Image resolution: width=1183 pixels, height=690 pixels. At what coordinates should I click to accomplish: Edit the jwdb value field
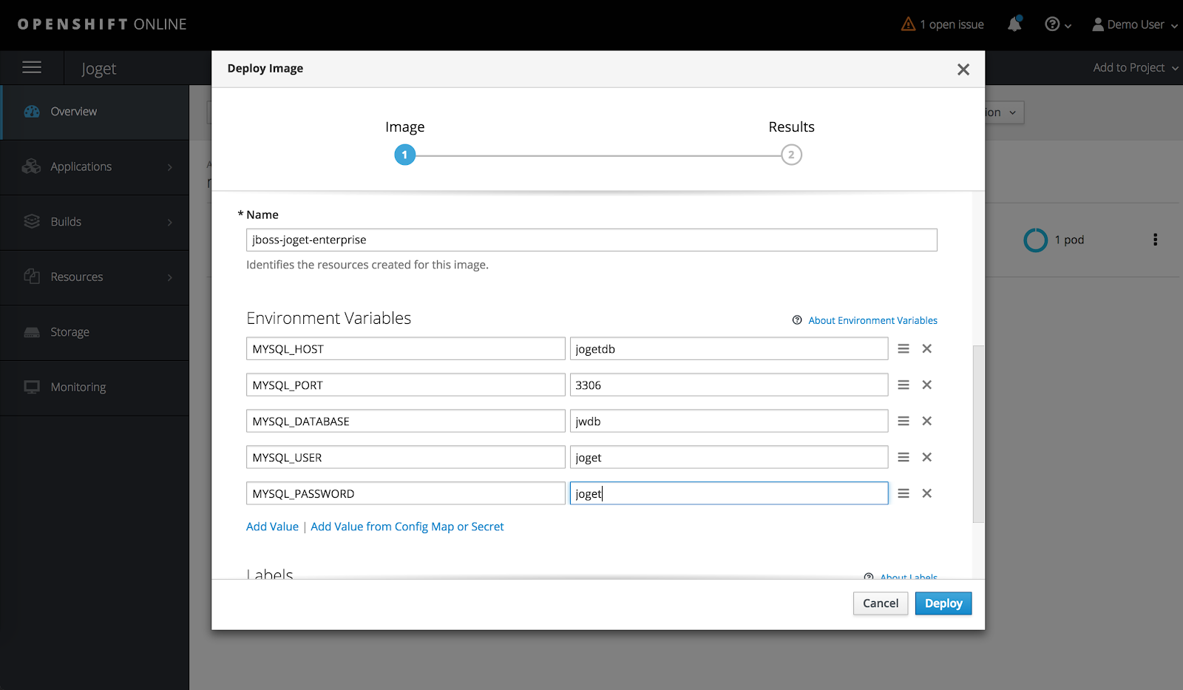(x=729, y=422)
